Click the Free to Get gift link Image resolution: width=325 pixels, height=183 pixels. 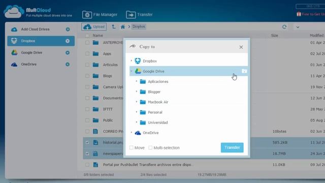point(310,14)
